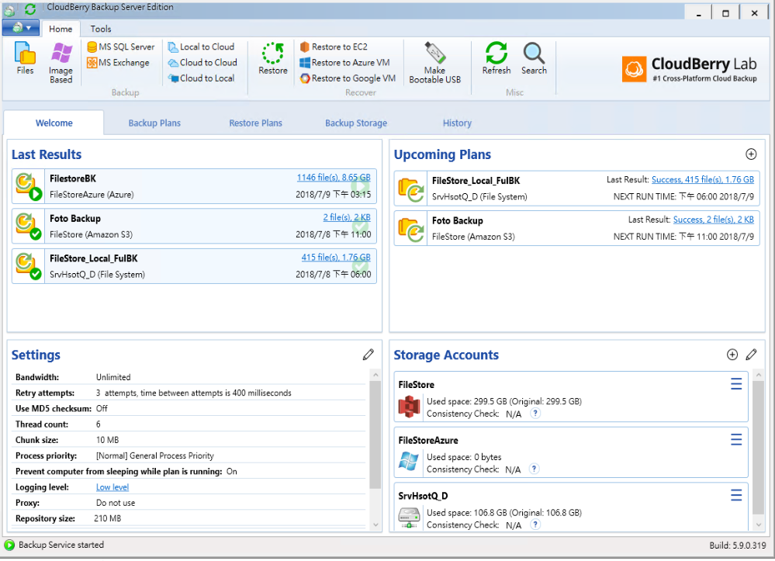
Task: Change the Low level logging link
Action: tap(112, 487)
